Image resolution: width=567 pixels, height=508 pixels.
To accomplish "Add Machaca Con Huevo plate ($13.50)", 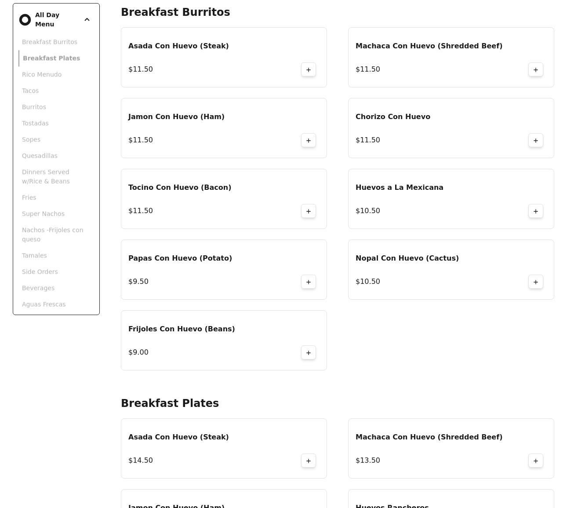I will [535, 461].
